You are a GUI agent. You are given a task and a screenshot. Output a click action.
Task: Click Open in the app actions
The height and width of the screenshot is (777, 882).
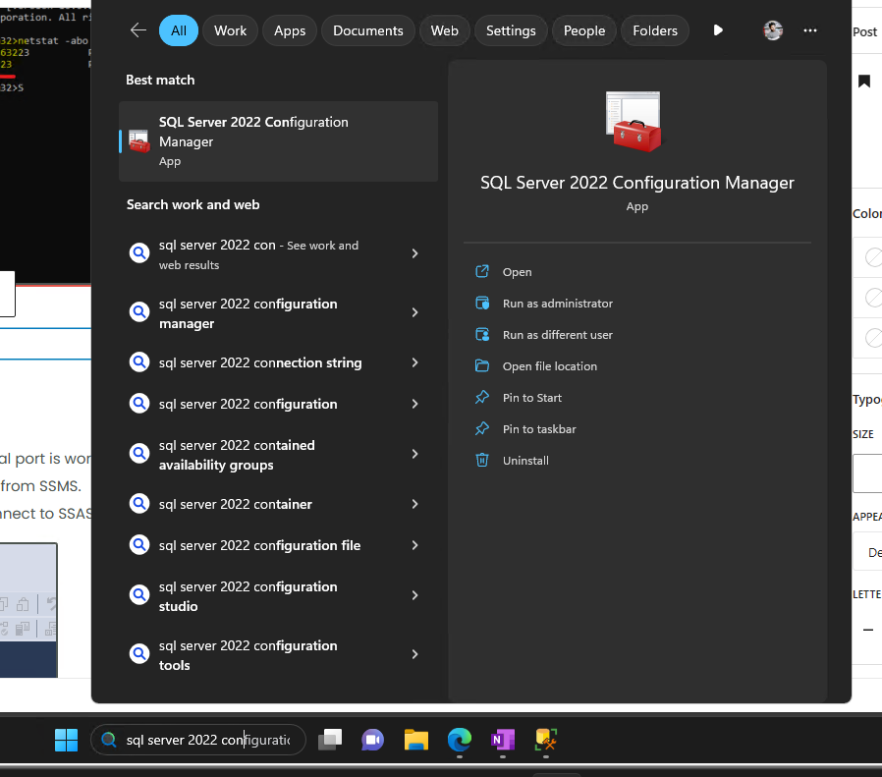(517, 272)
